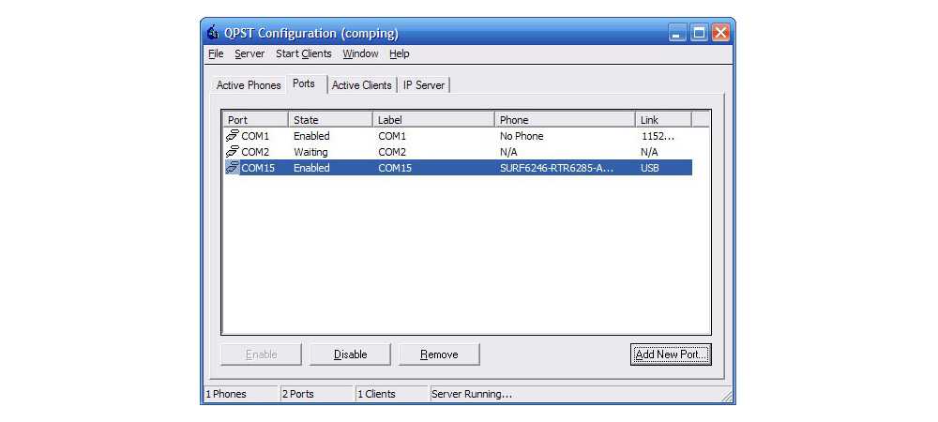Click the QPST title bar app icon
The image size is (938, 422).
coord(212,33)
